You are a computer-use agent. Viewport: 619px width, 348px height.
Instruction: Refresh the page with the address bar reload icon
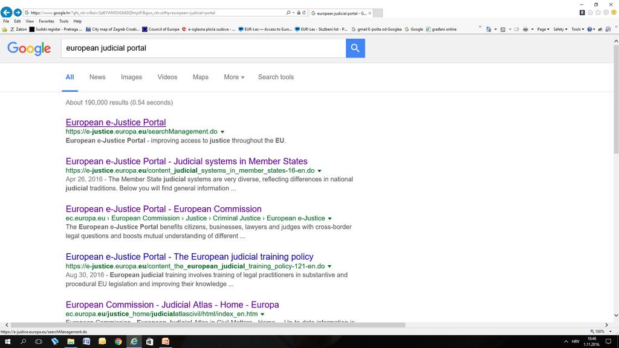(304, 13)
